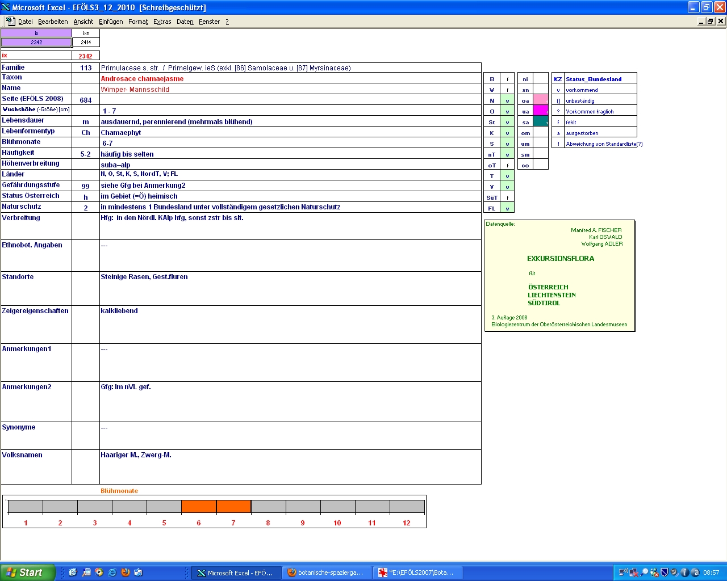The height and width of the screenshot is (581, 727).
Task: Click the taskbar clock 08:57
Action: click(711, 572)
